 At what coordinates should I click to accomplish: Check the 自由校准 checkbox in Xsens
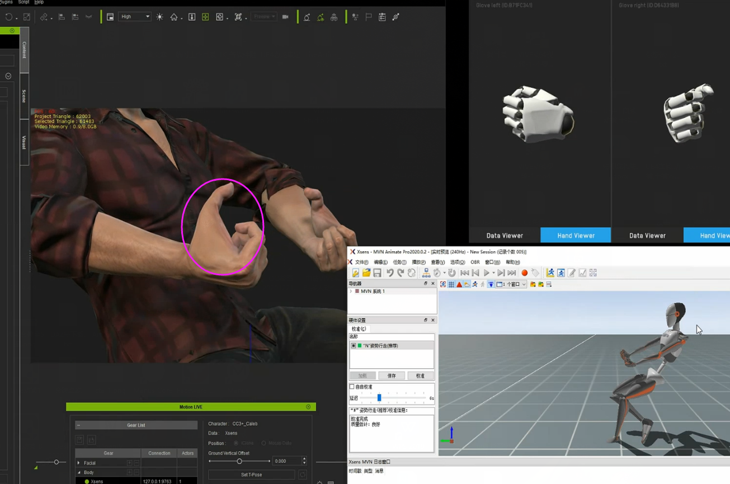point(352,387)
